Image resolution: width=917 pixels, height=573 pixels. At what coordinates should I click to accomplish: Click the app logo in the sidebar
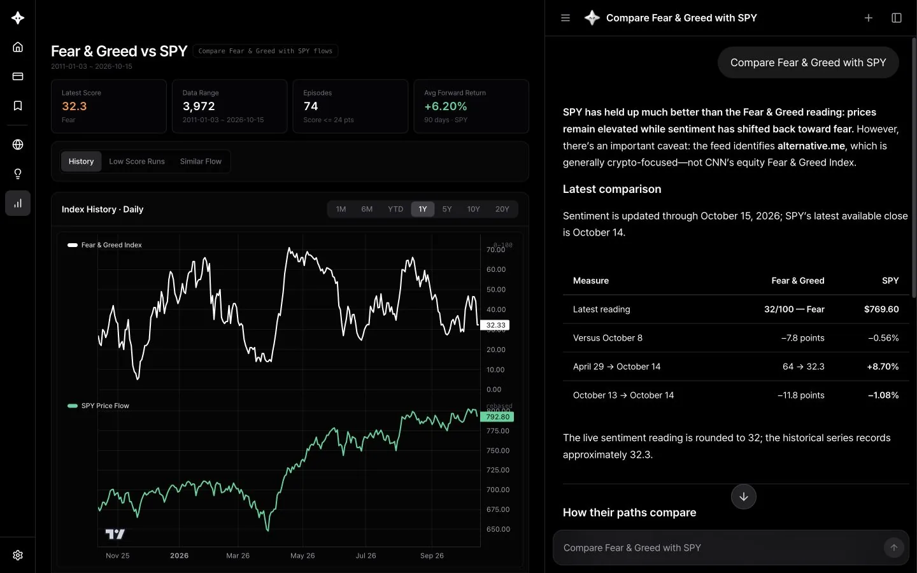18,18
